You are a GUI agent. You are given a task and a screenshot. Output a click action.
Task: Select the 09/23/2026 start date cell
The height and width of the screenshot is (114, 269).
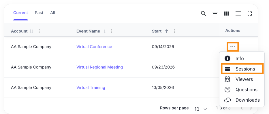click(x=163, y=67)
